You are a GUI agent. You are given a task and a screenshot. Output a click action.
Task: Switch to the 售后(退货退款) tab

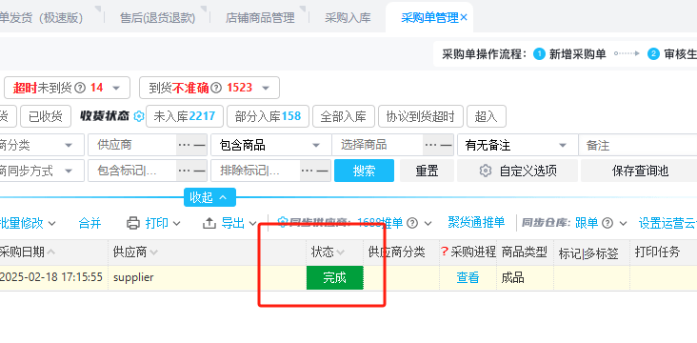point(157,18)
